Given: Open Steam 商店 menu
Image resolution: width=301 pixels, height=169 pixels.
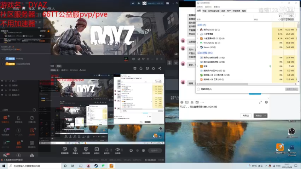Looking at the screenshot, I should click(16, 8).
